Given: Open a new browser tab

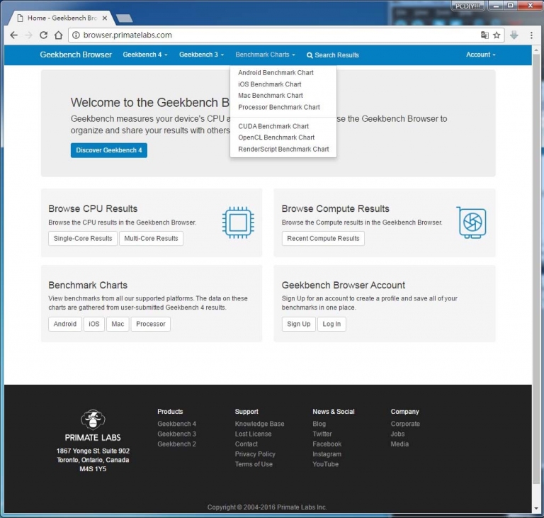Looking at the screenshot, I should pos(124,18).
